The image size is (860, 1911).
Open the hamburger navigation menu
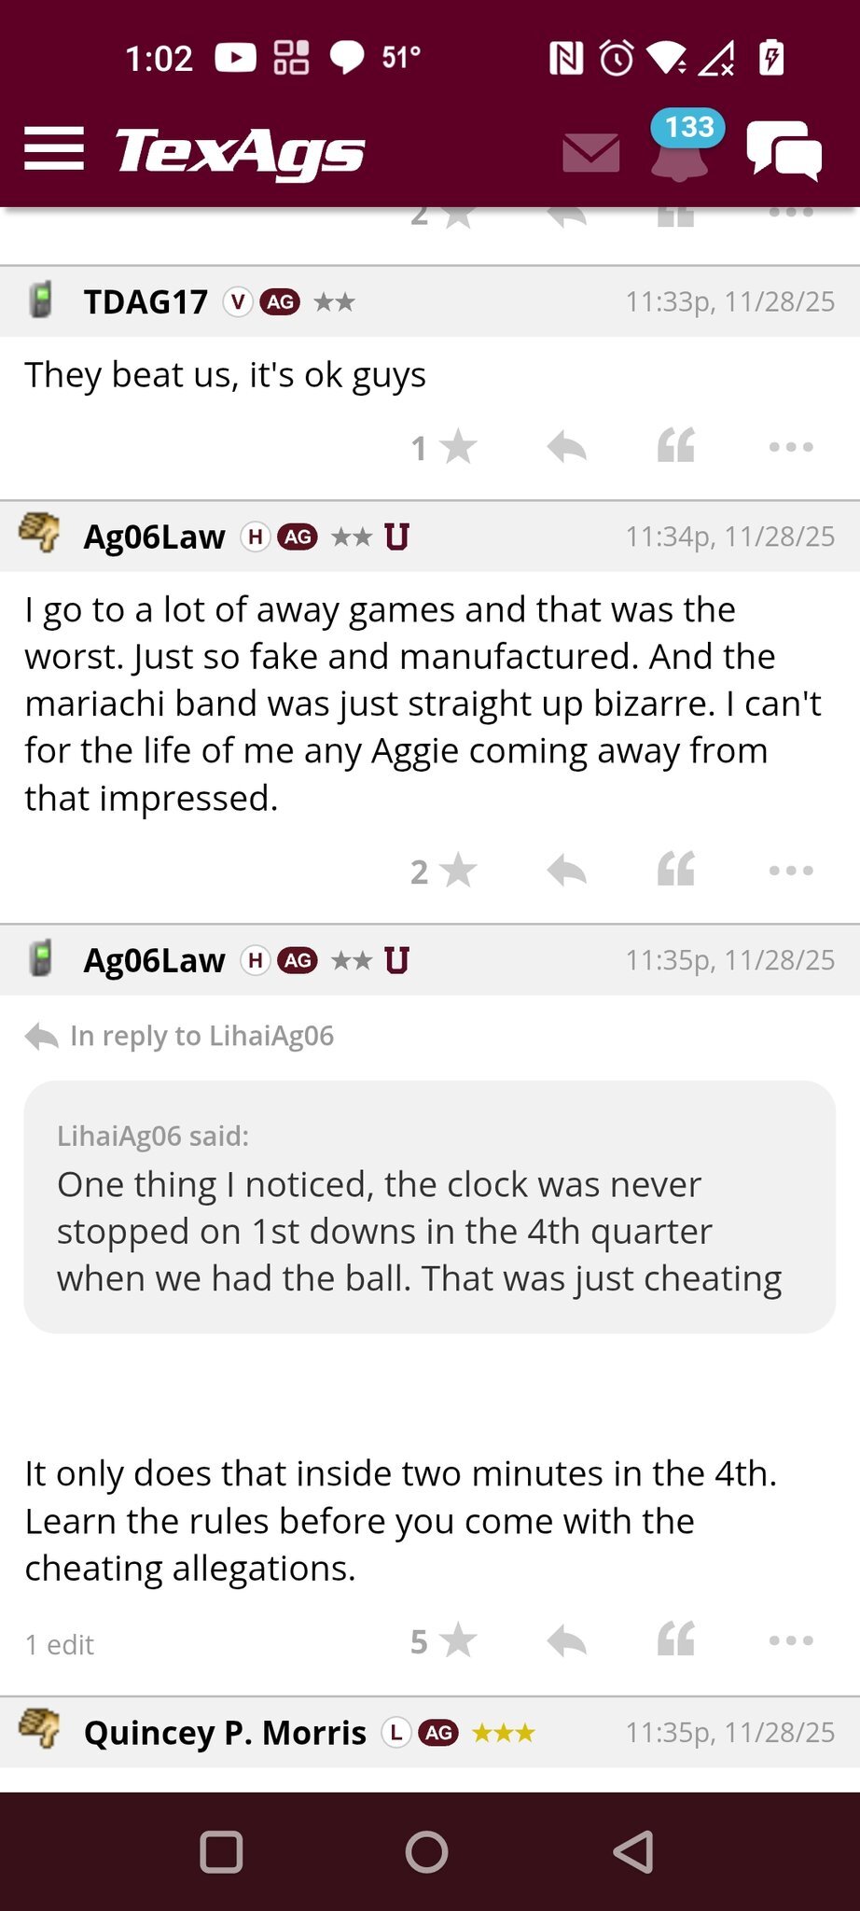pyautogui.click(x=54, y=149)
